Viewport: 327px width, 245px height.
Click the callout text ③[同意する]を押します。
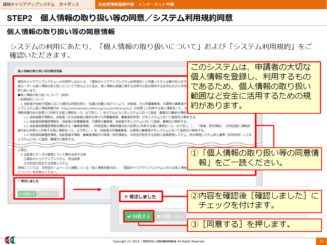pyautogui.click(x=241, y=224)
